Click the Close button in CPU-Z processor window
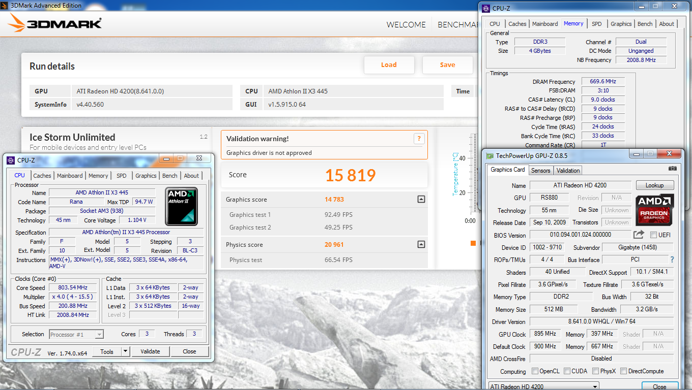Image resolution: width=692 pixels, height=390 pixels. pyautogui.click(x=189, y=351)
